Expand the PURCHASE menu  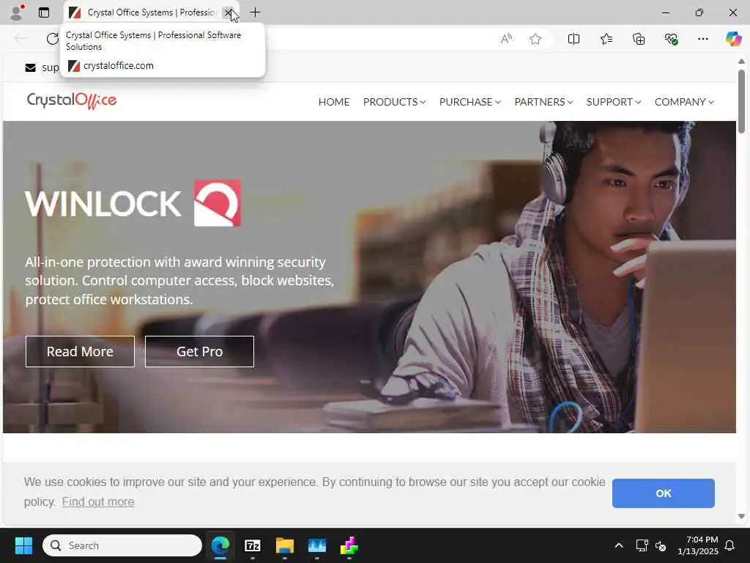(469, 102)
